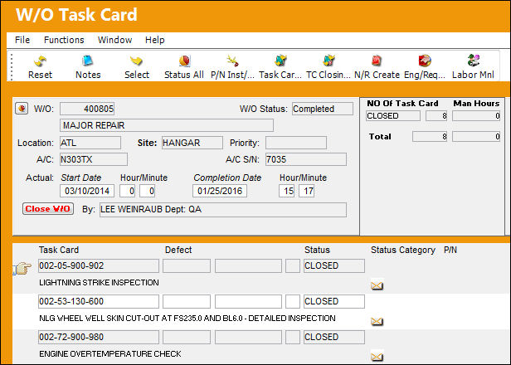Open the Help menu
Viewport: 511px width, 365px height.
coord(155,40)
